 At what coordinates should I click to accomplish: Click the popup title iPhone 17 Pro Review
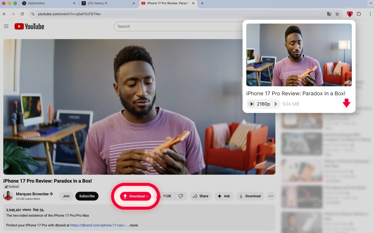tap(296, 93)
